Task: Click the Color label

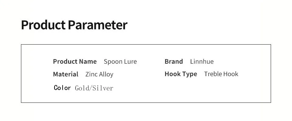Action: (x=62, y=88)
